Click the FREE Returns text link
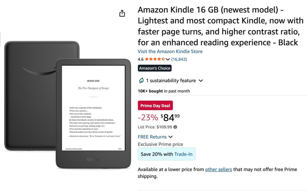Viewport: 307px width, 191px height. 152,137
